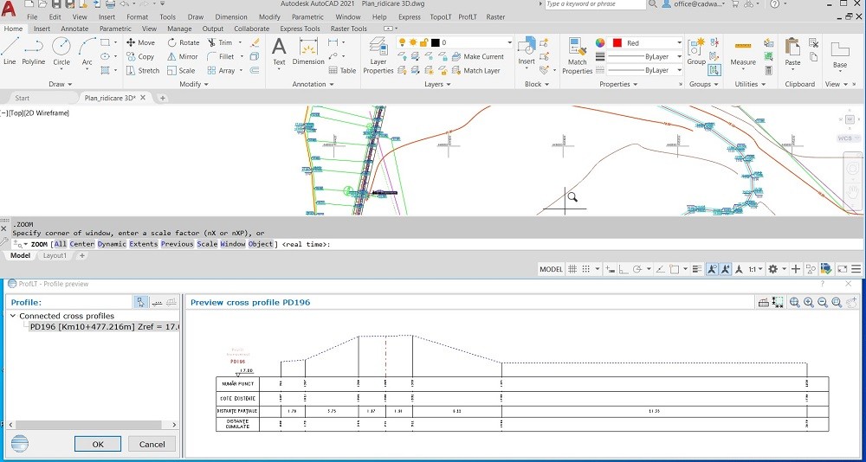Click the Scale tool

(x=181, y=71)
